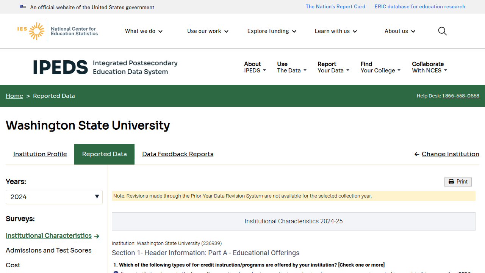Expand the What we do menu
The image size is (485, 273).
pos(144,31)
